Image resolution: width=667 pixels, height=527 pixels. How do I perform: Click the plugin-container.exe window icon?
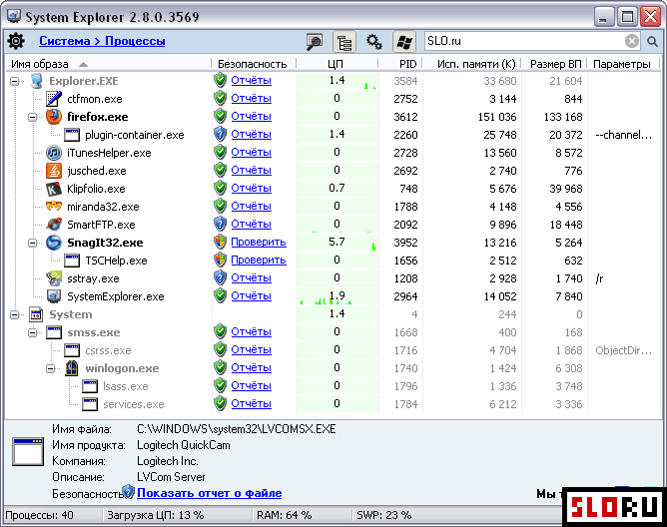tap(72, 135)
